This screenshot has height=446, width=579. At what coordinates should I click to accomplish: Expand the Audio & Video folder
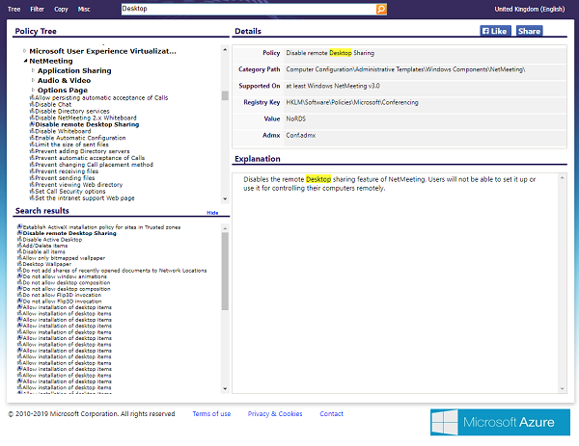point(33,80)
